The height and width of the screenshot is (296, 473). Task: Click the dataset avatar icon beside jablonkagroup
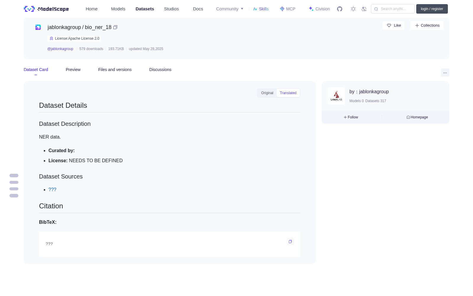(x=38, y=27)
